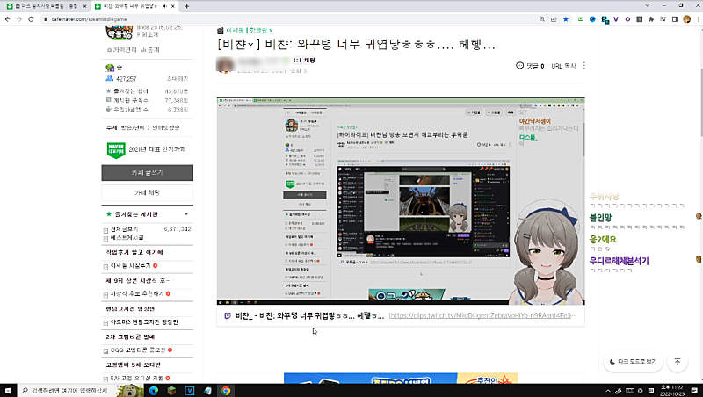This screenshot has width=703, height=397.
Task: Open notification center icon
Action: tap(694, 391)
